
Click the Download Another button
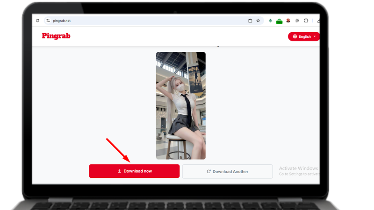pyautogui.click(x=227, y=171)
